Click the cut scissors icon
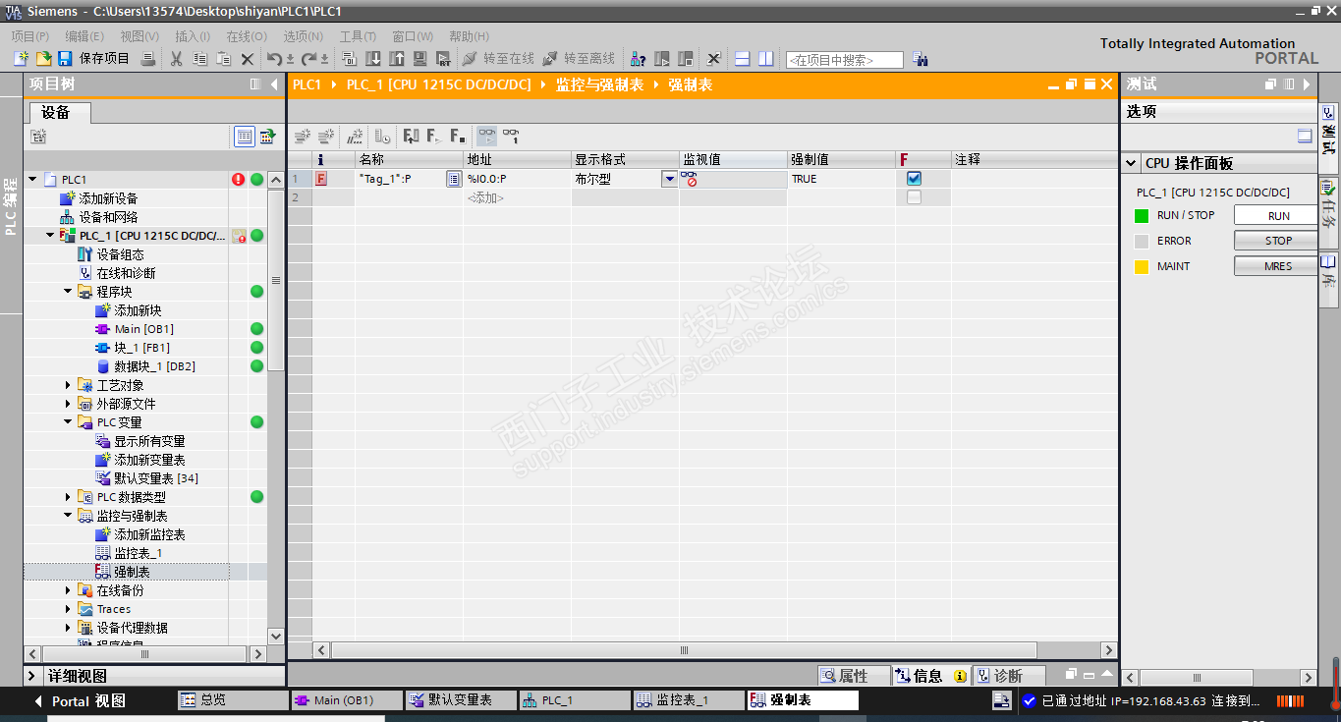This screenshot has height=722, width=1341. coord(176,59)
